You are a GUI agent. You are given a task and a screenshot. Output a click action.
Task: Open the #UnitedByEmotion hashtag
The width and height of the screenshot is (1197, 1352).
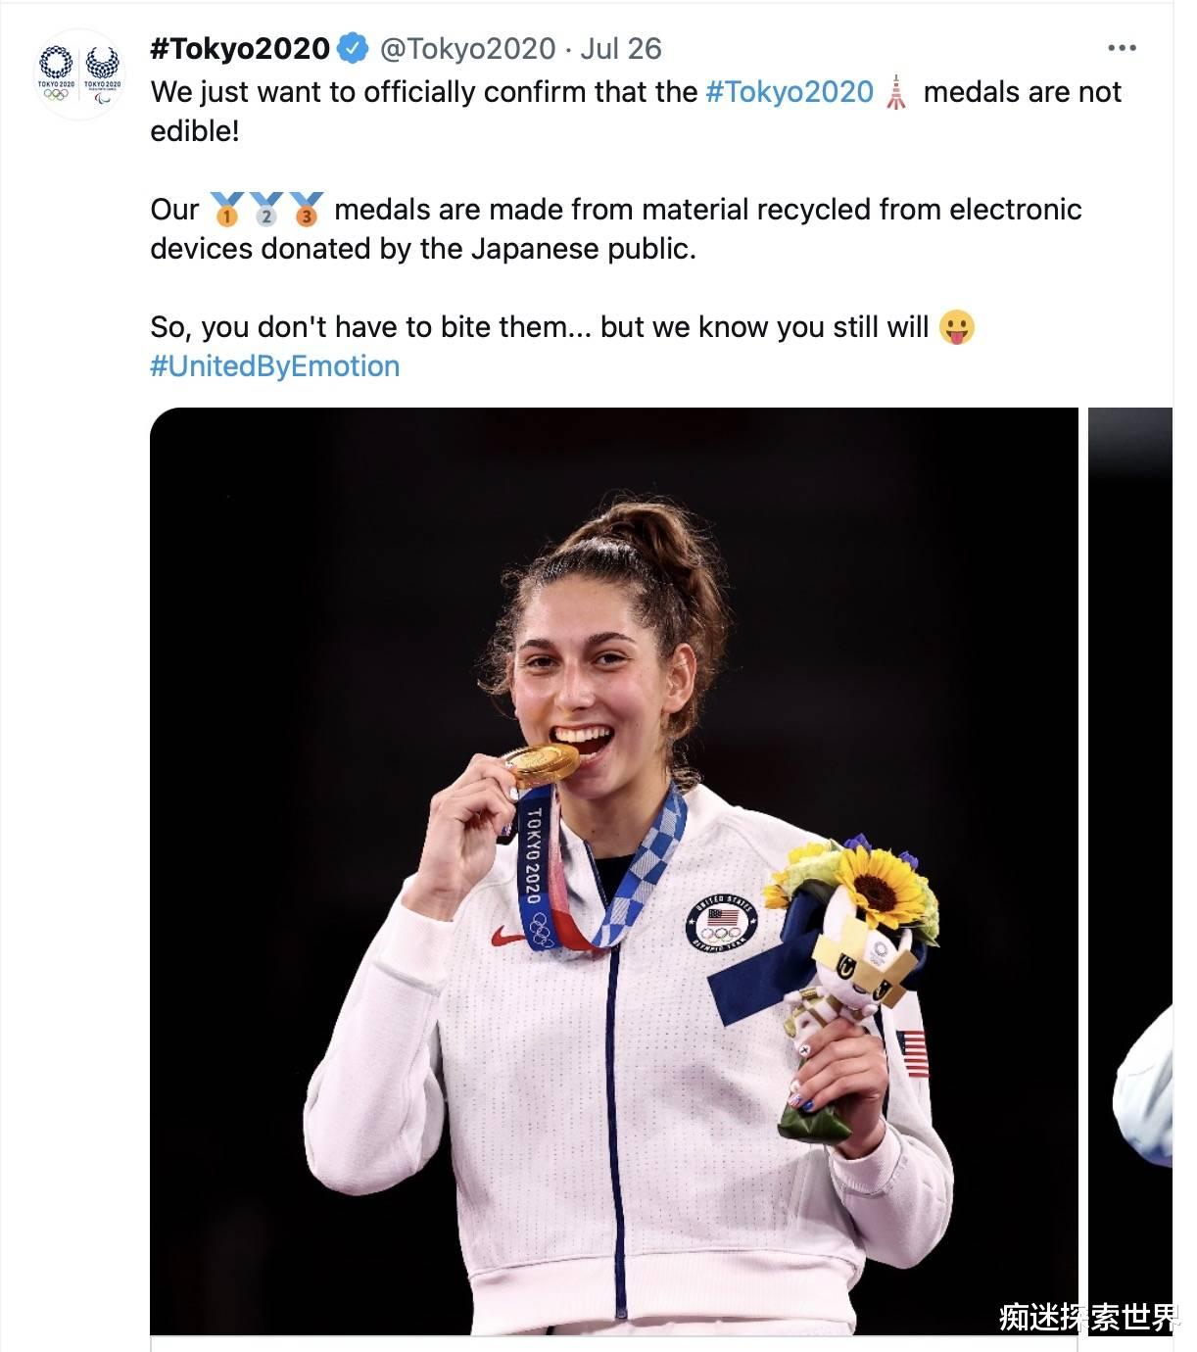(274, 366)
